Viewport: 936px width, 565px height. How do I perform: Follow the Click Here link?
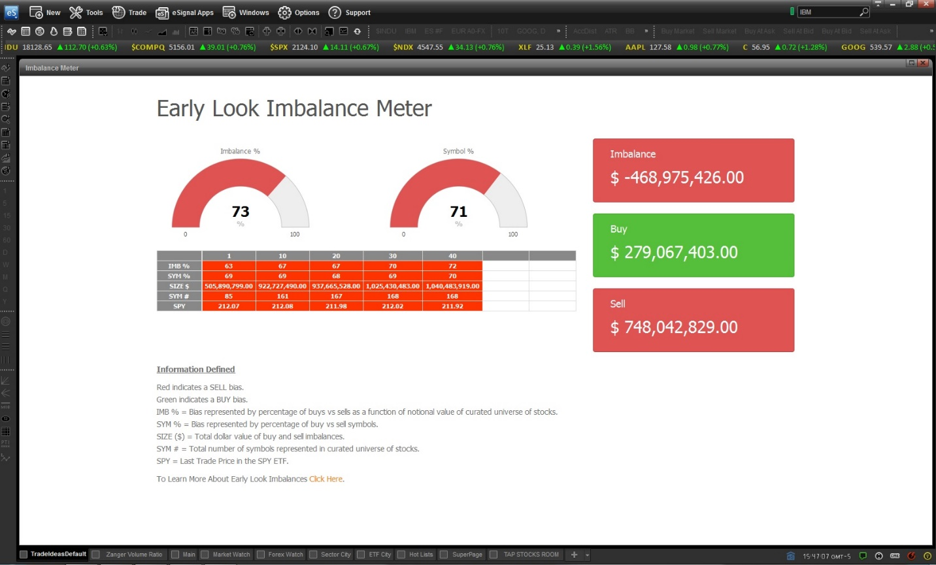tap(326, 479)
